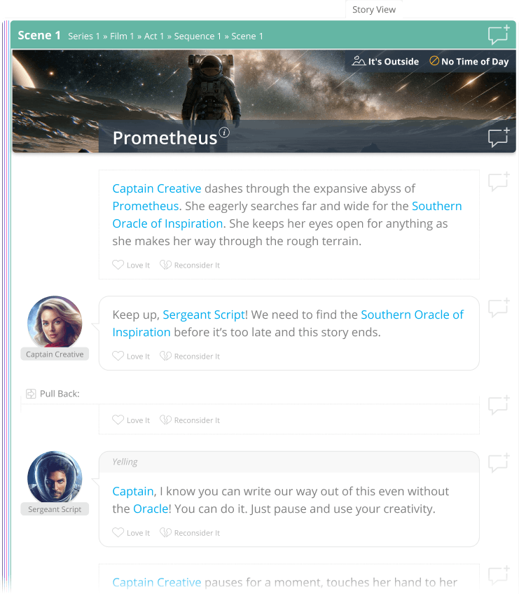Toggle Love It on Sergeant Script's dialogue
The height and width of the screenshot is (594, 519).
pos(132,533)
